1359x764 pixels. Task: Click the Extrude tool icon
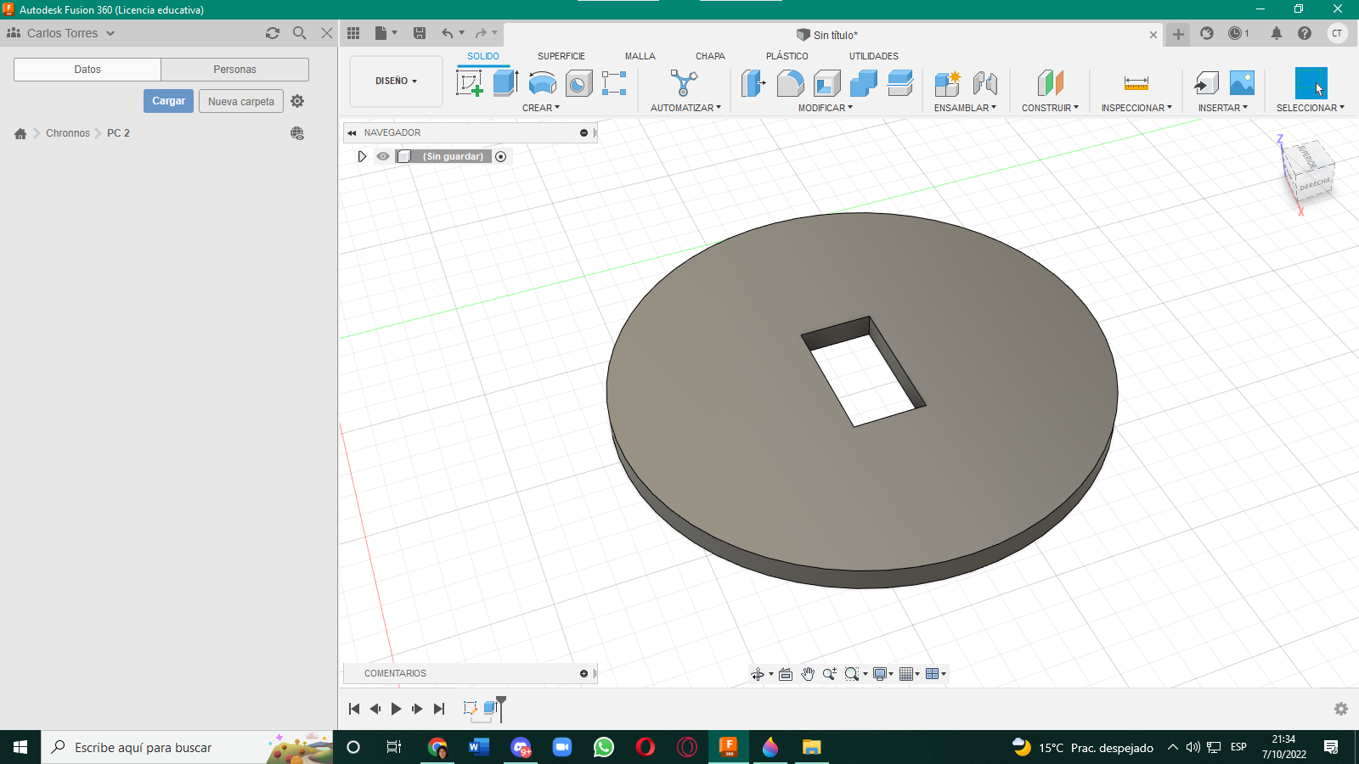[x=505, y=83]
